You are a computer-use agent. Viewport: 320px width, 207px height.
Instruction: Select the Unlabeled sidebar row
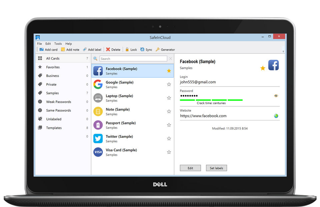pos(63,119)
